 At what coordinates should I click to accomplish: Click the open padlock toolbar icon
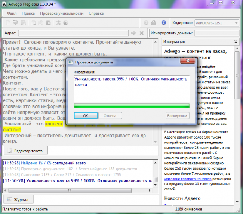pyautogui.click(x=154, y=23)
